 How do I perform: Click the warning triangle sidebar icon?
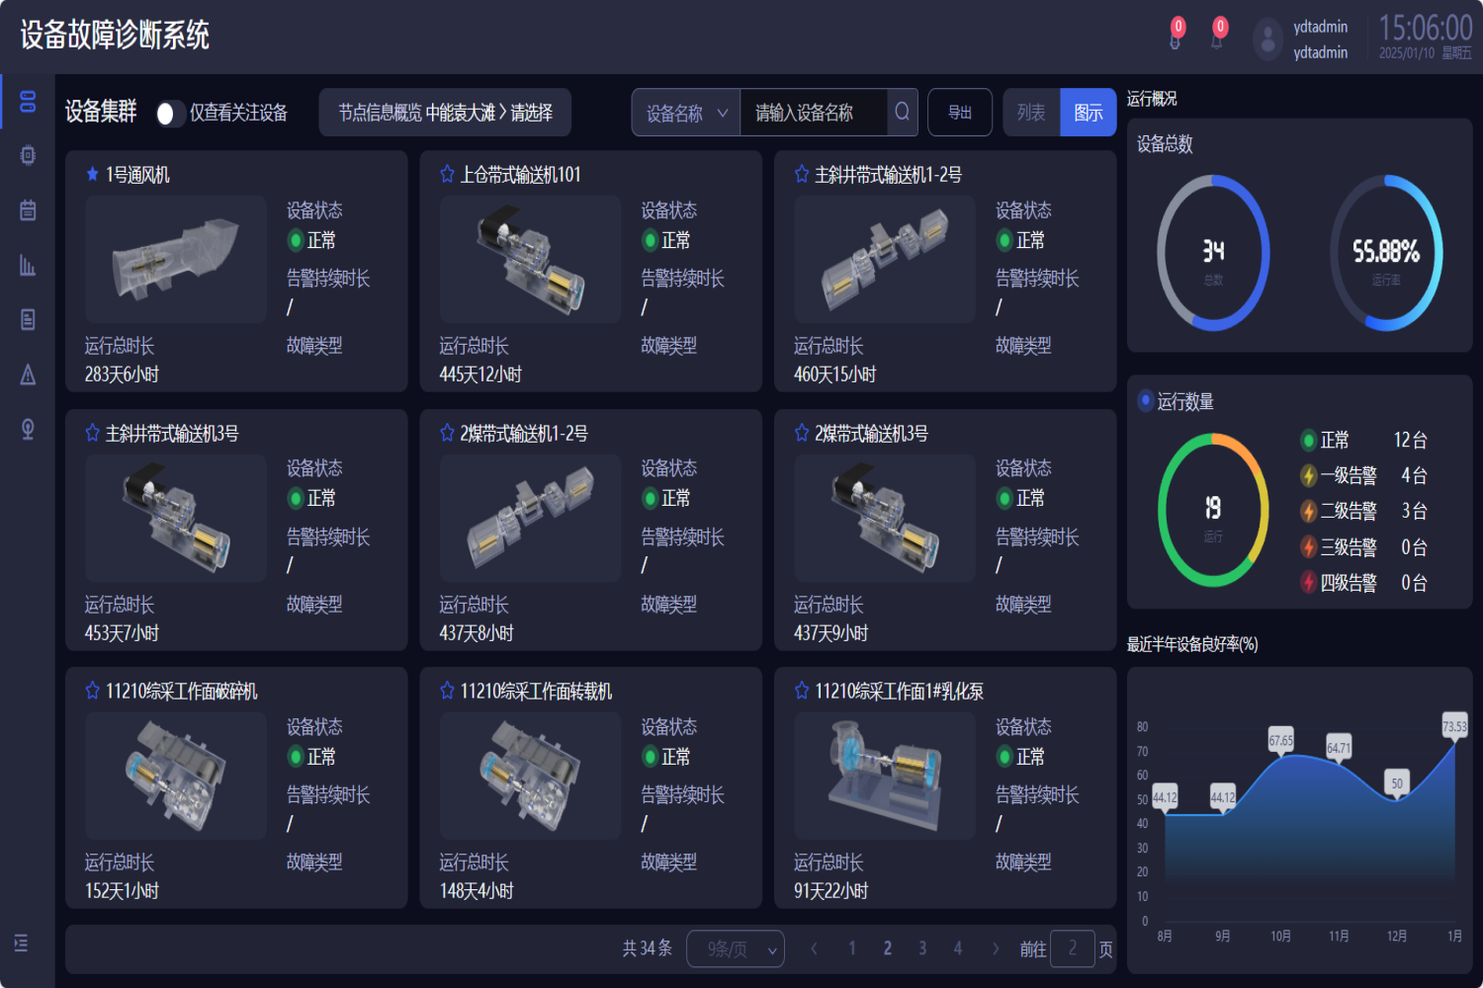point(28,374)
